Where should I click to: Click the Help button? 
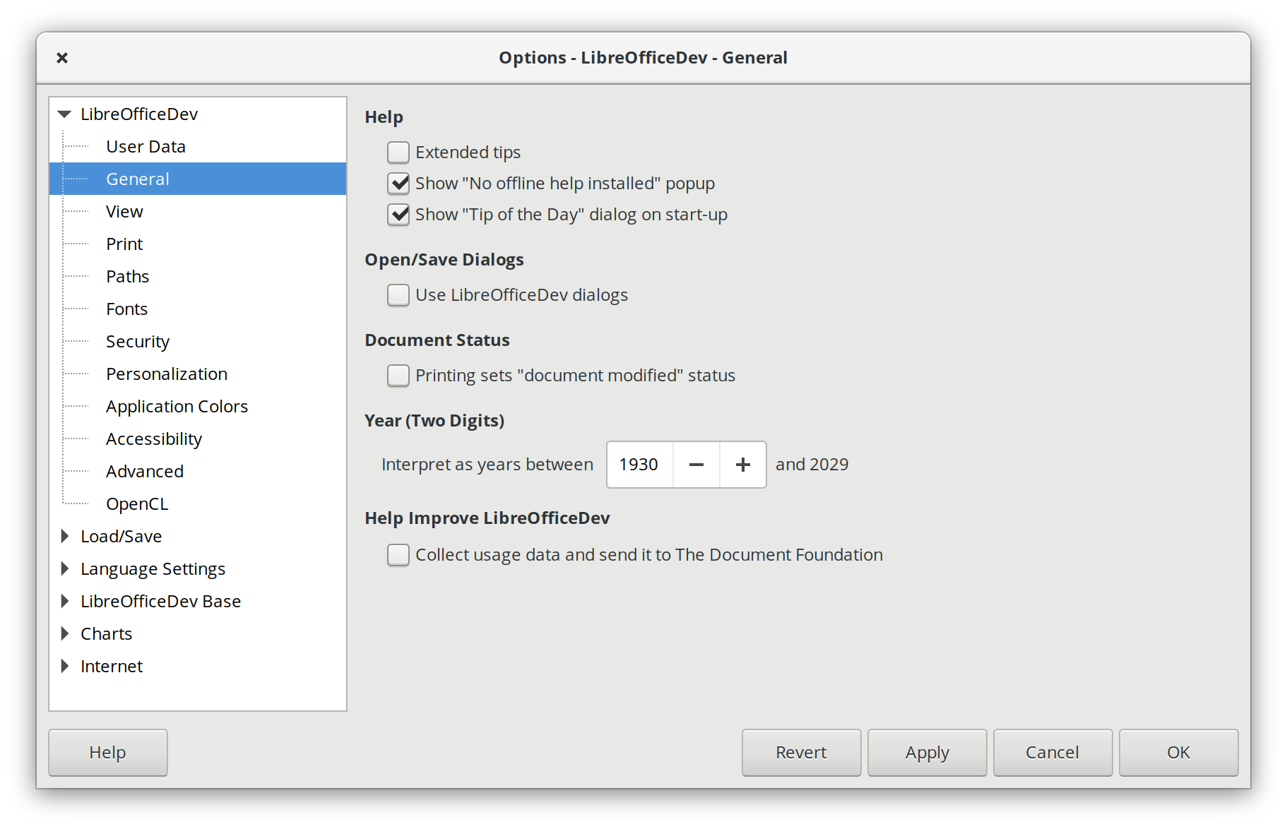point(108,753)
